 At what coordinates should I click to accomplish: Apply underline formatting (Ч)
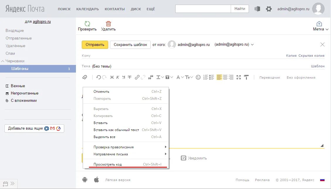(124, 77)
